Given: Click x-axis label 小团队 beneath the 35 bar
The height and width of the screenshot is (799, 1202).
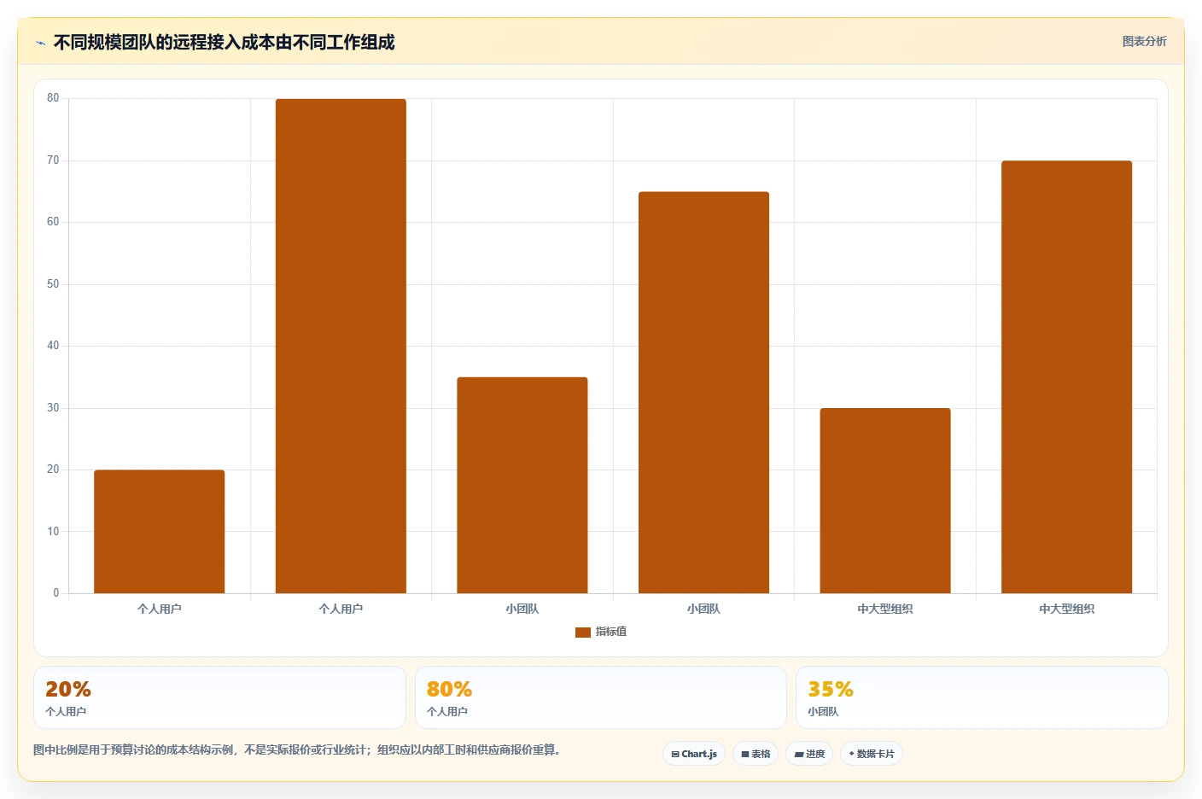Looking at the screenshot, I should tap(522, 609).
